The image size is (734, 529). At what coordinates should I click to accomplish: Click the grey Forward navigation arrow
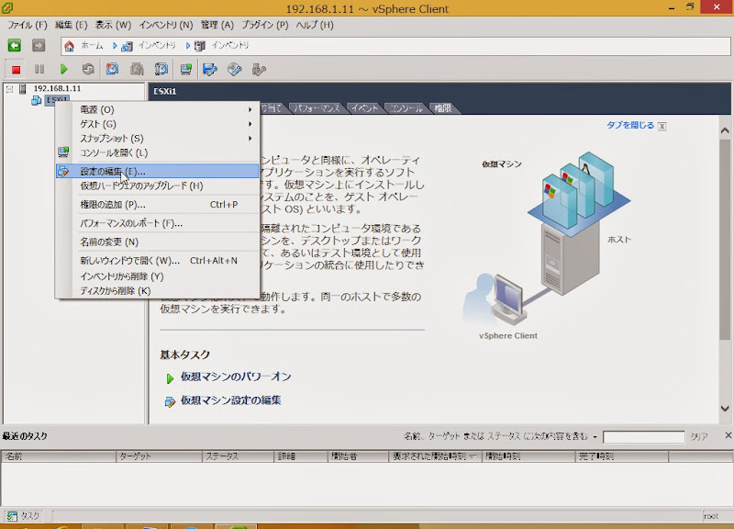coord(39,45)
